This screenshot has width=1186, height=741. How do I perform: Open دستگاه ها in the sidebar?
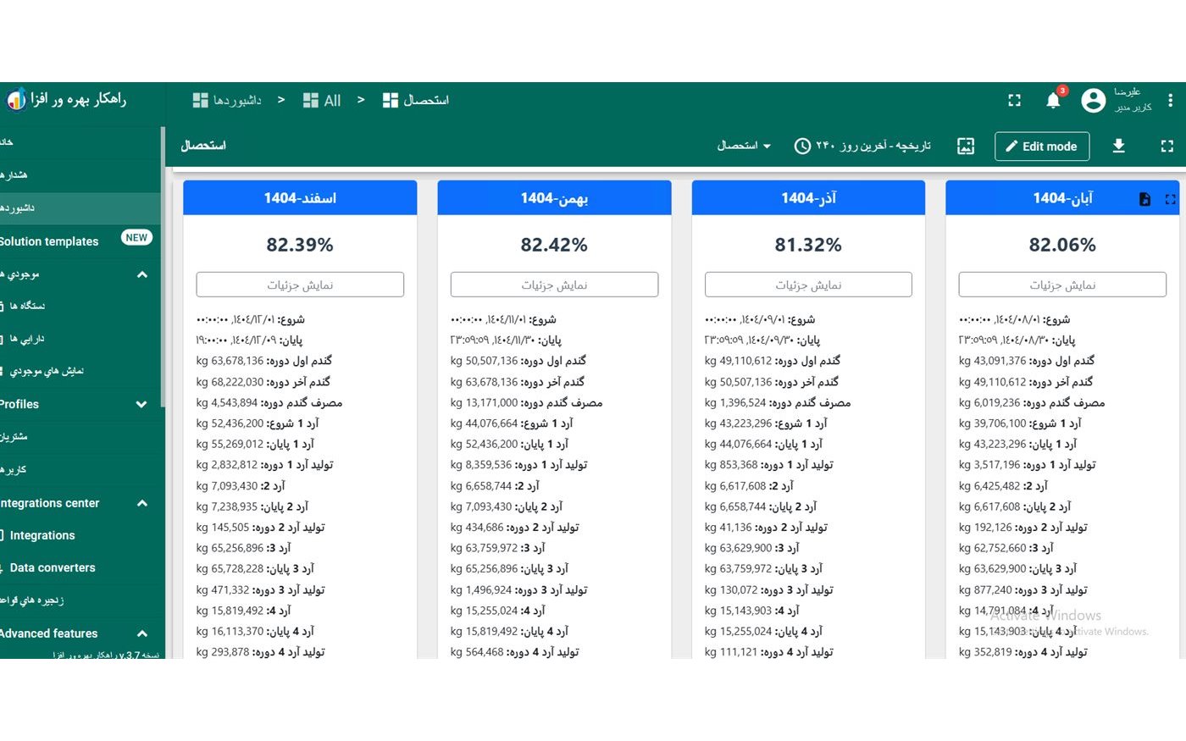(80, 306)
